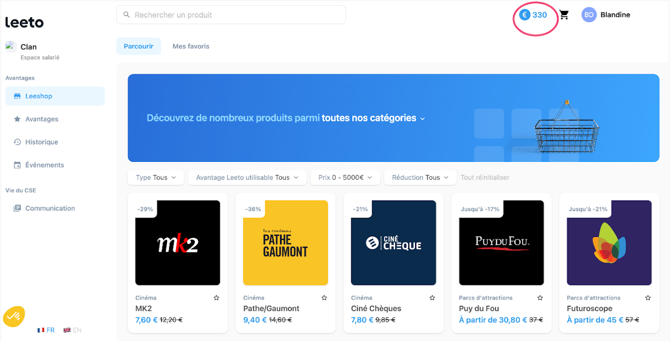Click the 9,40 € Pathe/Gaumont price

pos(255,320)
